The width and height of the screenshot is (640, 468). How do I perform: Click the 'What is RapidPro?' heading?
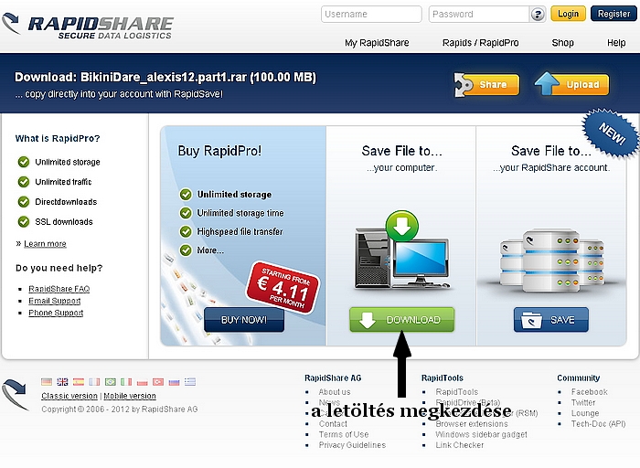pos(58,139)
